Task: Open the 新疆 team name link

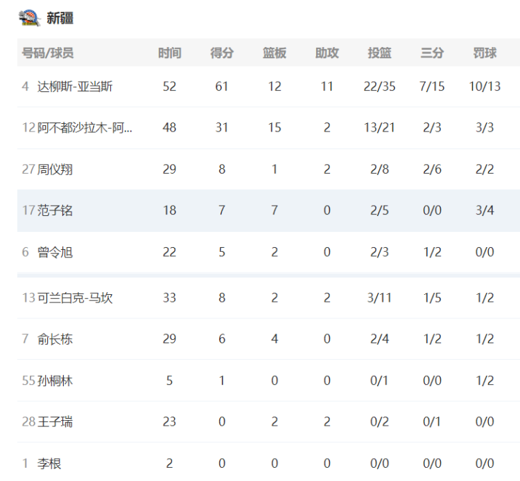Action: (60, 18)
